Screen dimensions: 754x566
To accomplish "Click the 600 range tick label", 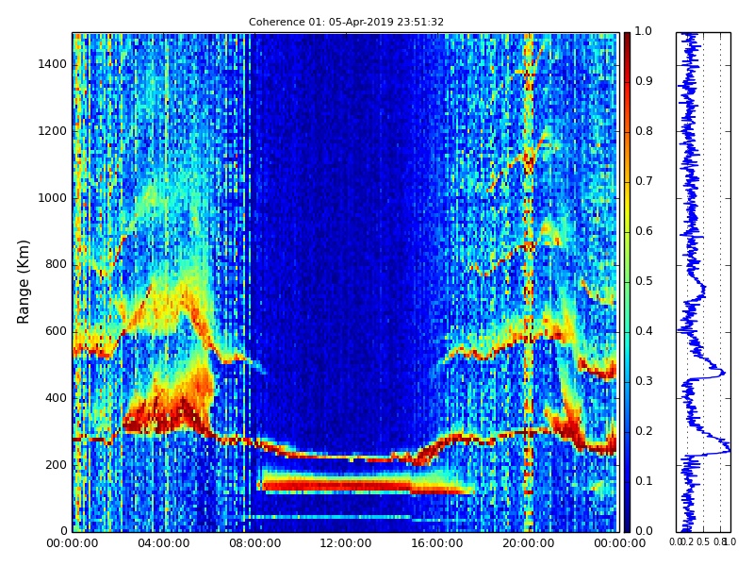I will (x=56, y=331).
